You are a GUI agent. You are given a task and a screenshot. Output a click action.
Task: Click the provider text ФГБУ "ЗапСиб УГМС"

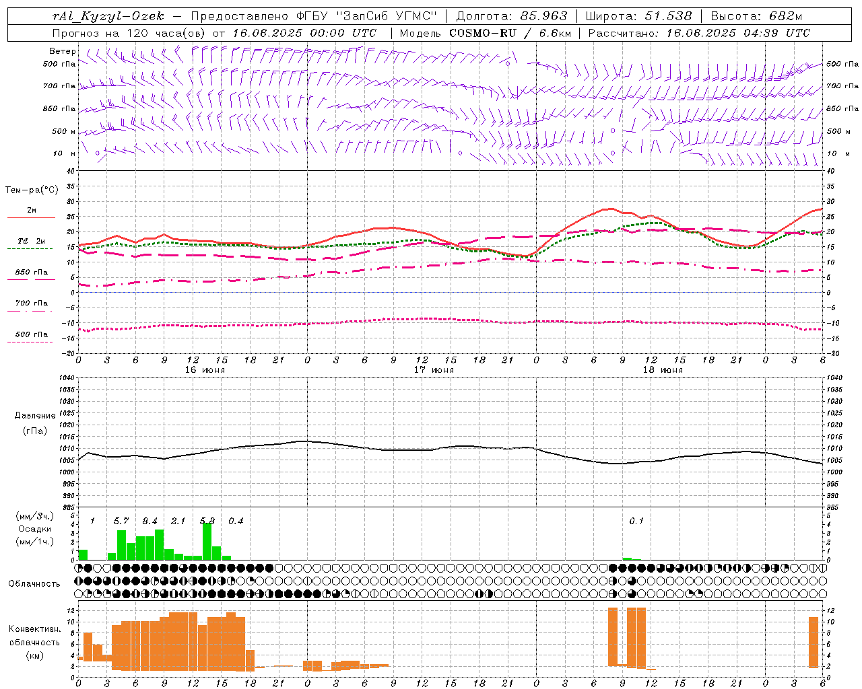coord(366,16)
